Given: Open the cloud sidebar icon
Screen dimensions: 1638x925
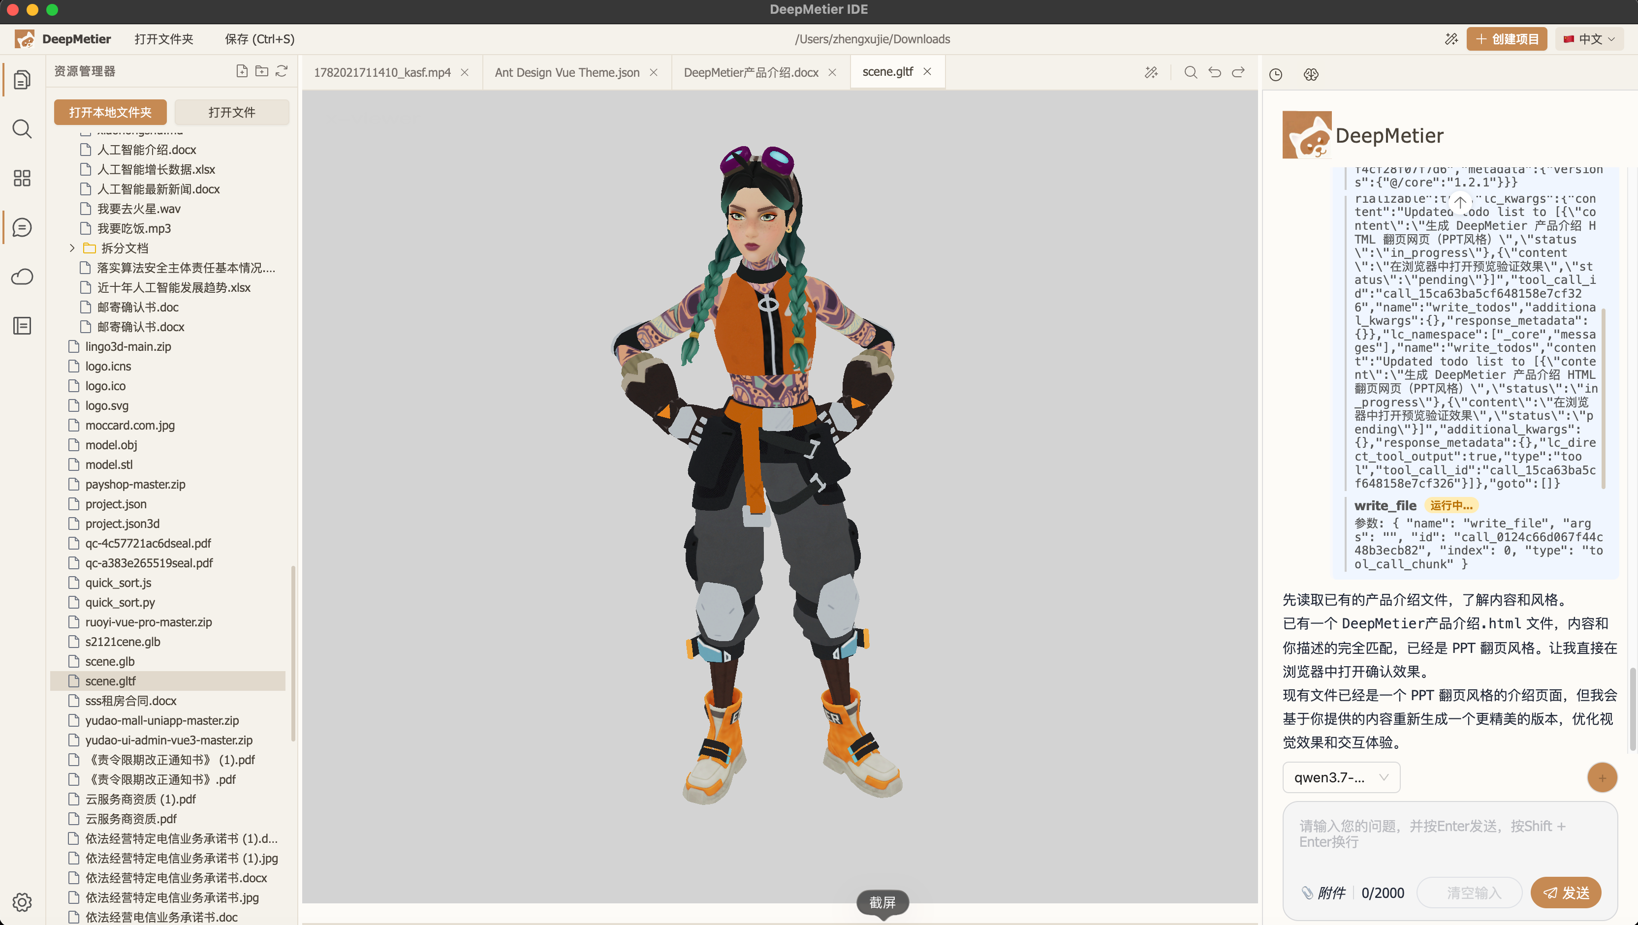Looking at the screenshot, I should (x=22, y=277).
